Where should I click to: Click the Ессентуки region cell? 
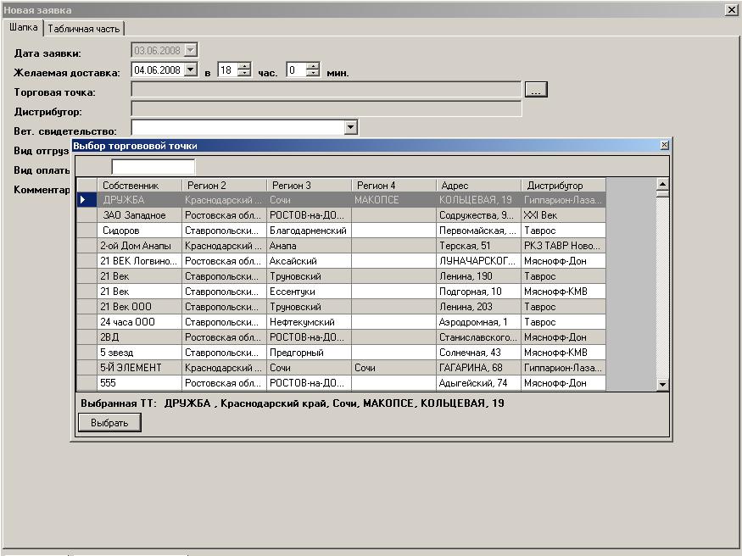(309, 292)
